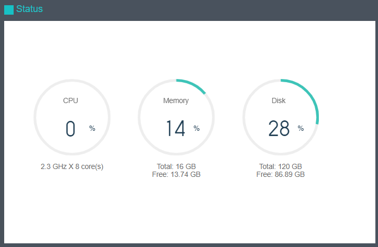The height and width of the screenshot is (247, 378).
Task: Click the Status panel title
Action: (x=29, y=9)
